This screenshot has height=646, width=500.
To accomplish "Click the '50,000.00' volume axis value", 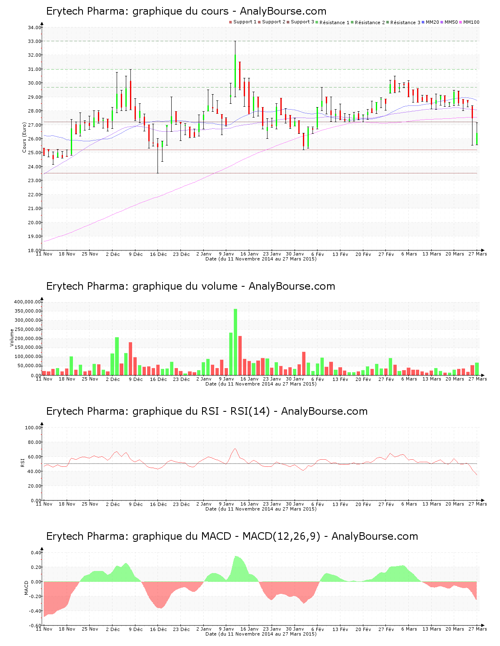I will point(29,366).
